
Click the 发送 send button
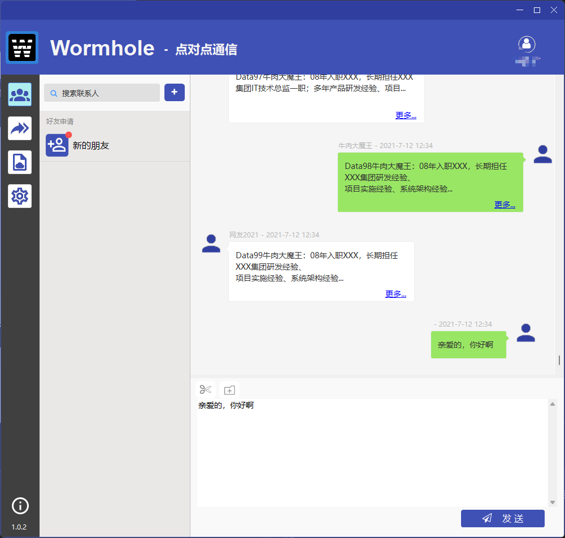tap(502, 518)
